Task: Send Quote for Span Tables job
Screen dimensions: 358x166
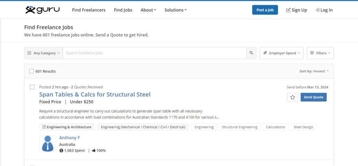Action: (x=314, y=97)
